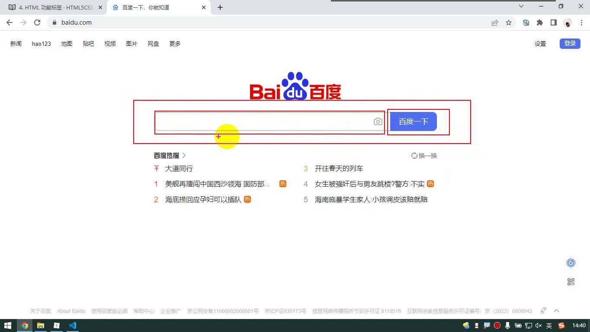Open the camera image search icon
The image size is (590, 332).
click(378, 121)
